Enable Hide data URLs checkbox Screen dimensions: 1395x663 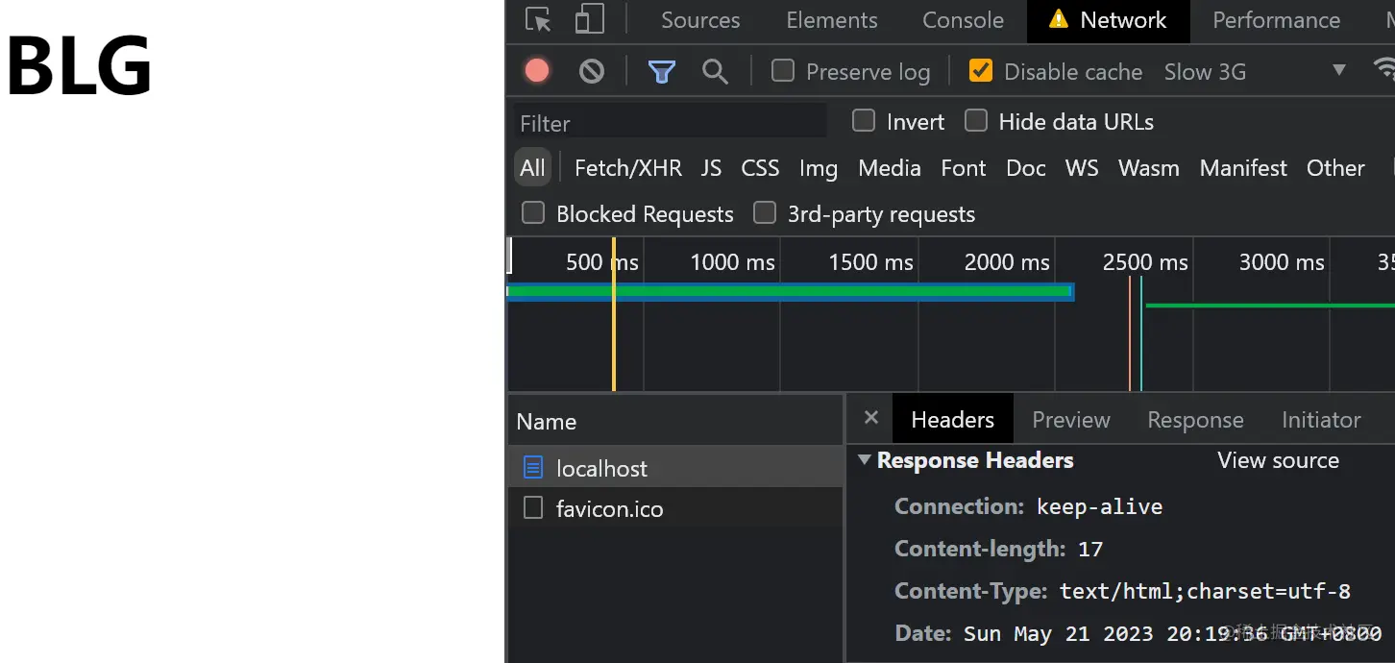pyautogui.click(x=976, y=120)
